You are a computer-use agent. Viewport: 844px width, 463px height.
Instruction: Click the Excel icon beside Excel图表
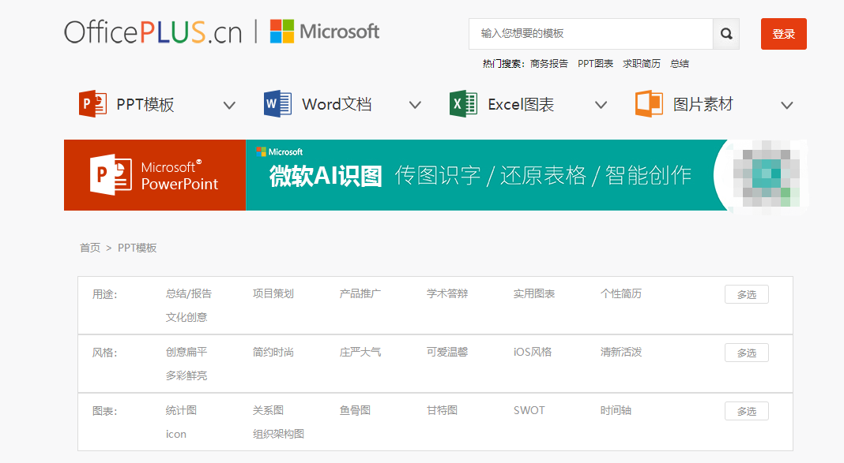coord(463,103)
